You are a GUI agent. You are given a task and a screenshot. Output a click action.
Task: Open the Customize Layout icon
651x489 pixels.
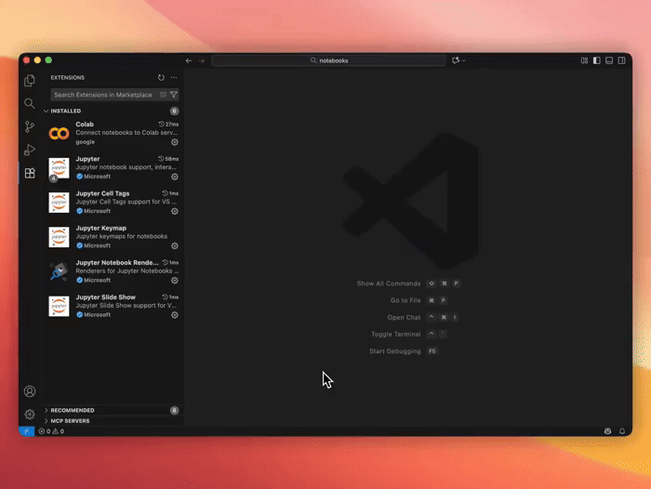pos(584,60)
